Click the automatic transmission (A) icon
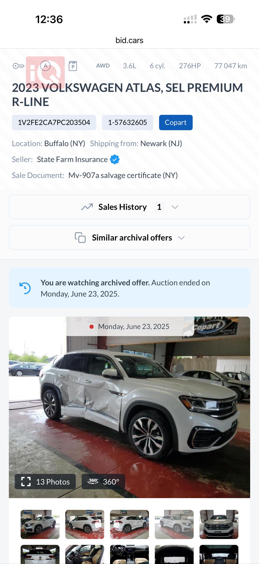 tap(46, 66)
